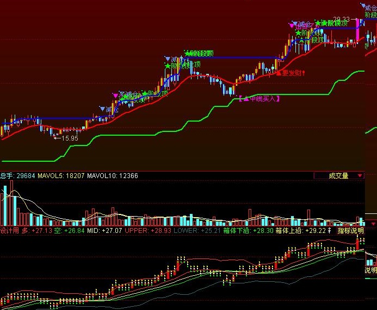Click the 指标说明 button
Viewport: 377px width, 310px height.
point(350,231)
